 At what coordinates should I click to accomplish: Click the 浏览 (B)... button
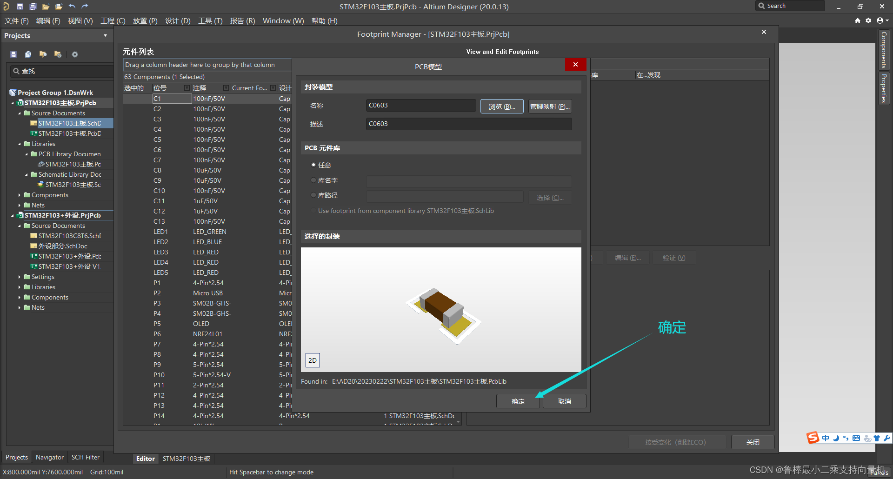502,106
